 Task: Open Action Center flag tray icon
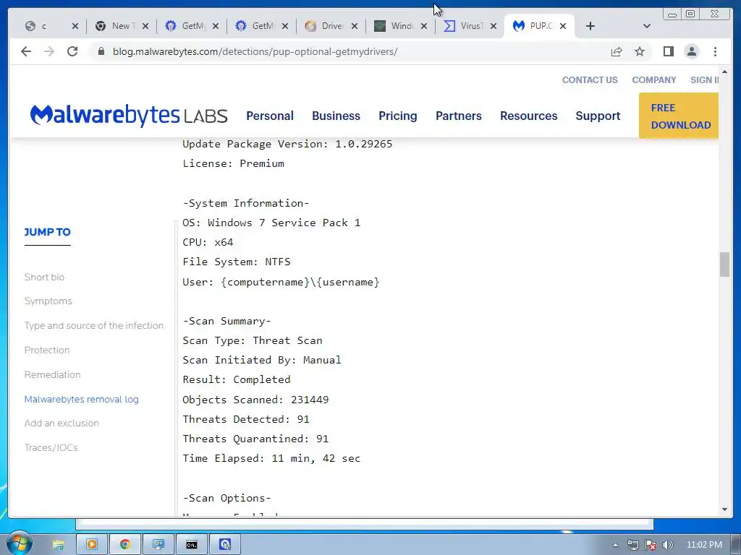pos(651,545)
